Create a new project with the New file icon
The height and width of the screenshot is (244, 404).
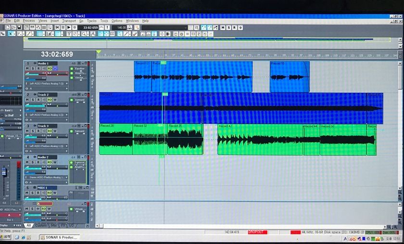8,27
